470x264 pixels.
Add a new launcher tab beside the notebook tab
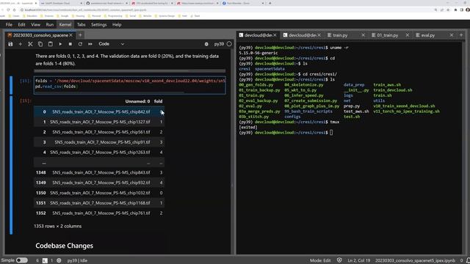pyautogui.click(x=80, y=35)
